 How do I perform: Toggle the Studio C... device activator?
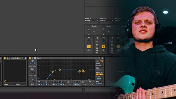point(5,58)
